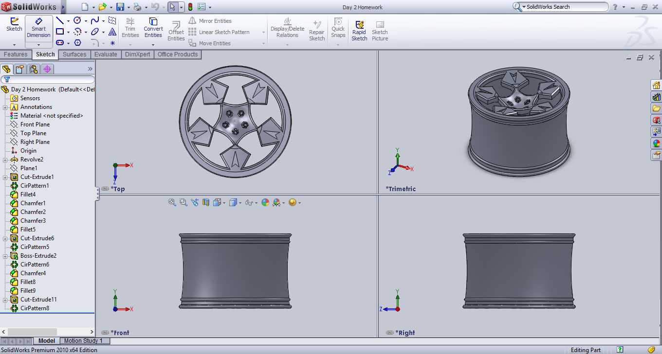662x354 pixels.
Task: Toggle the view link icon beside *Right
Action: click(389, 333)
